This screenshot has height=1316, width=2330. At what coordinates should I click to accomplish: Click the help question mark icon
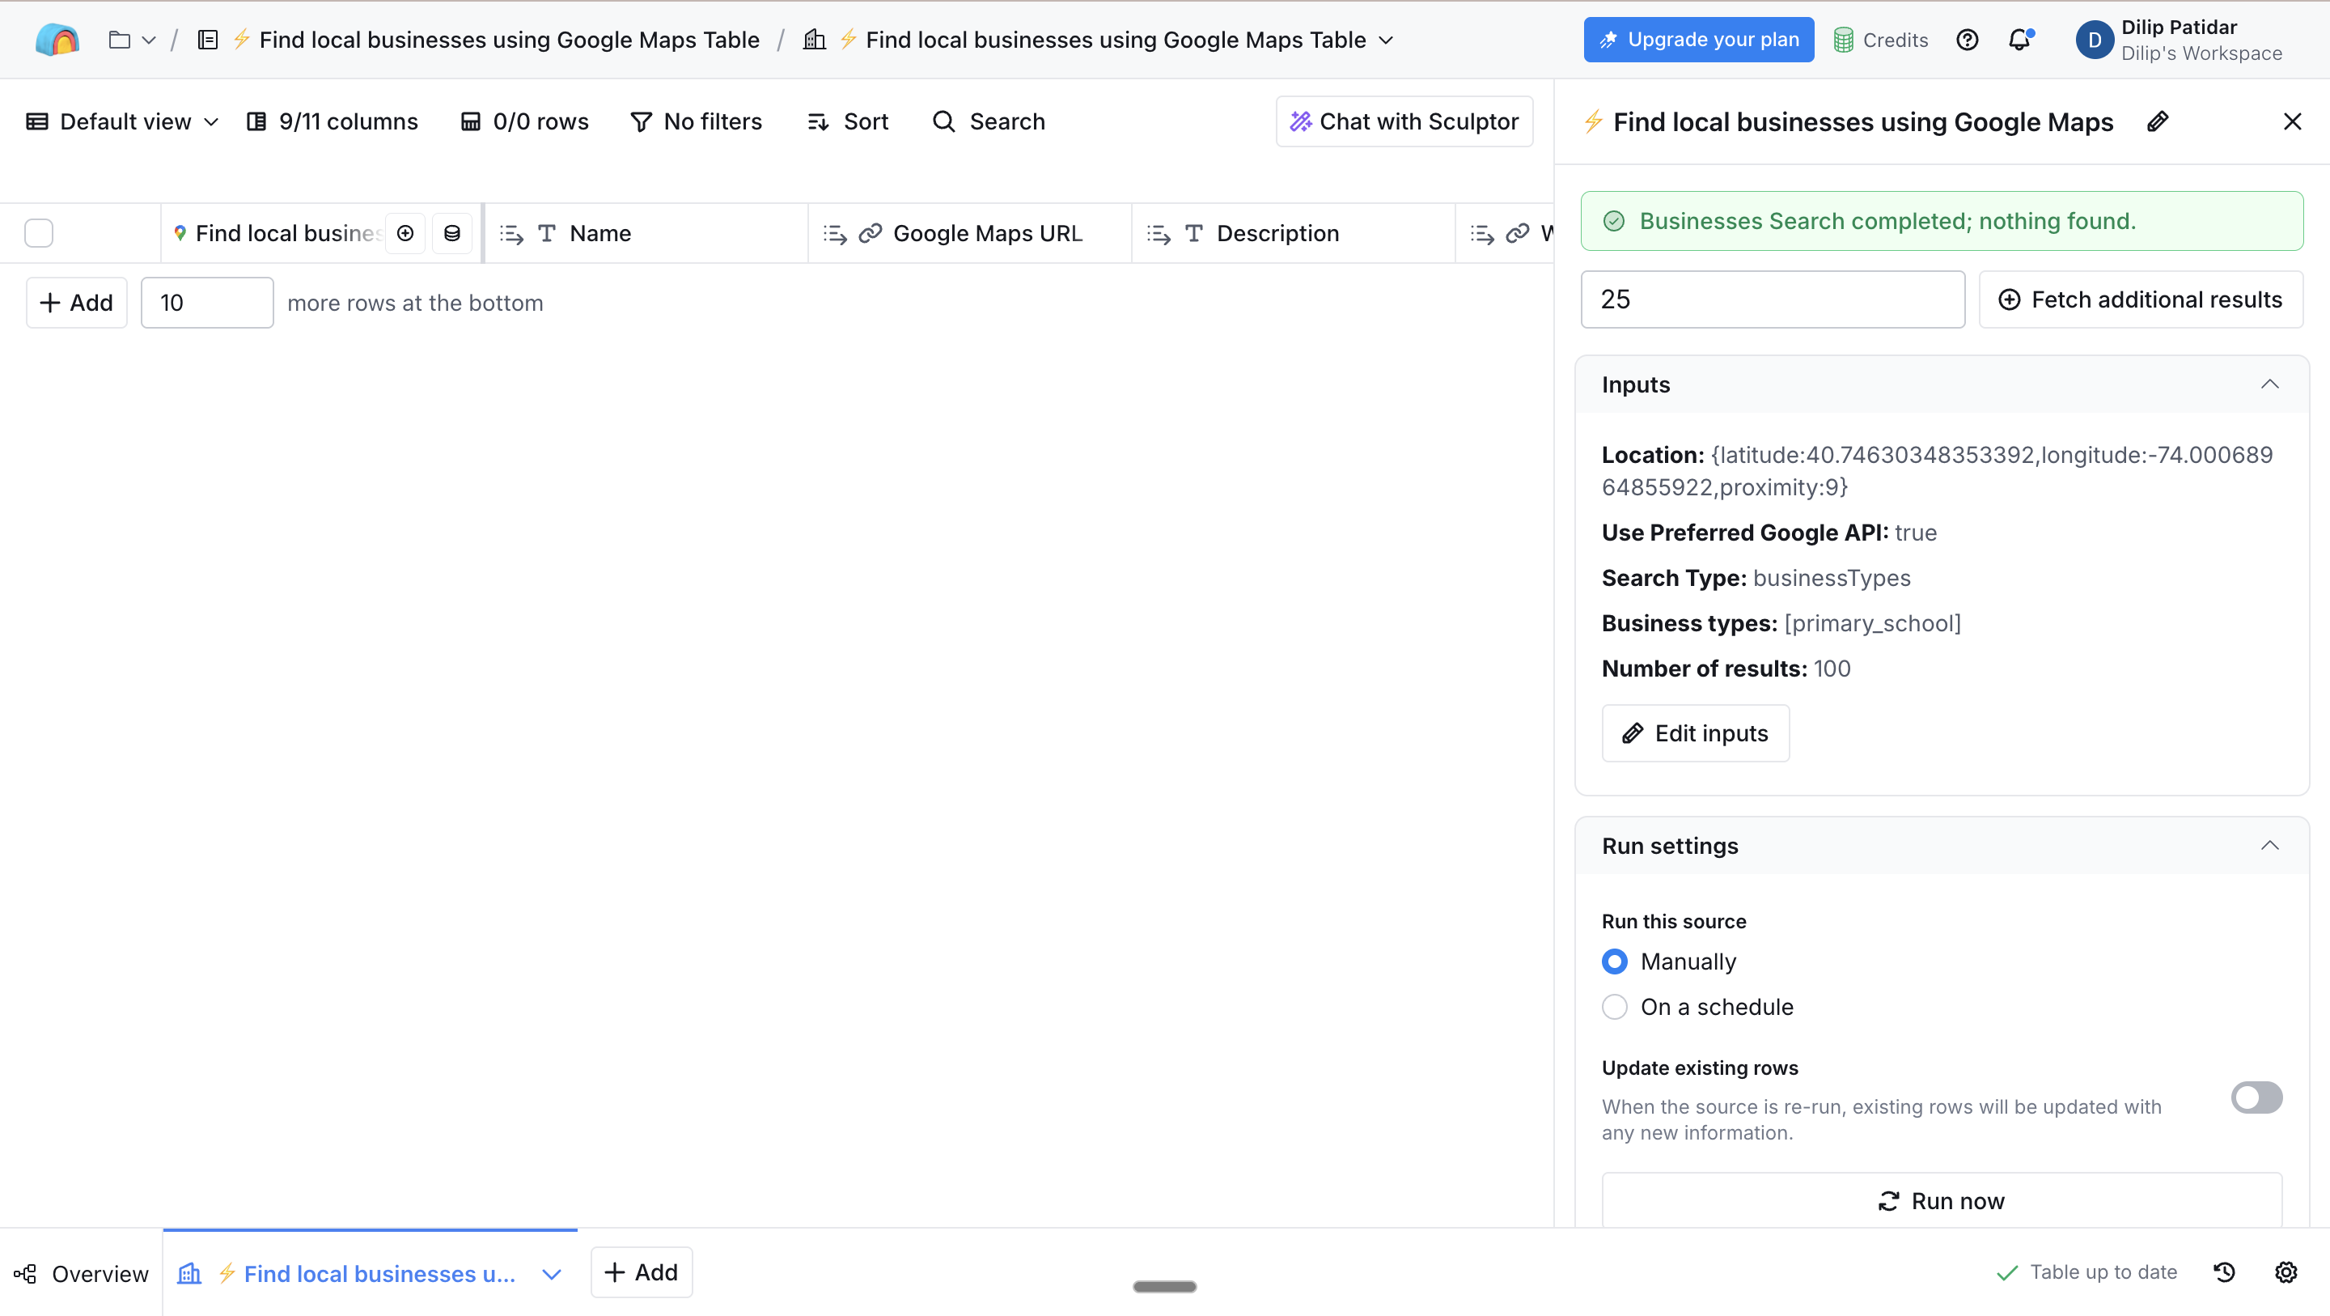point(1967,40)
